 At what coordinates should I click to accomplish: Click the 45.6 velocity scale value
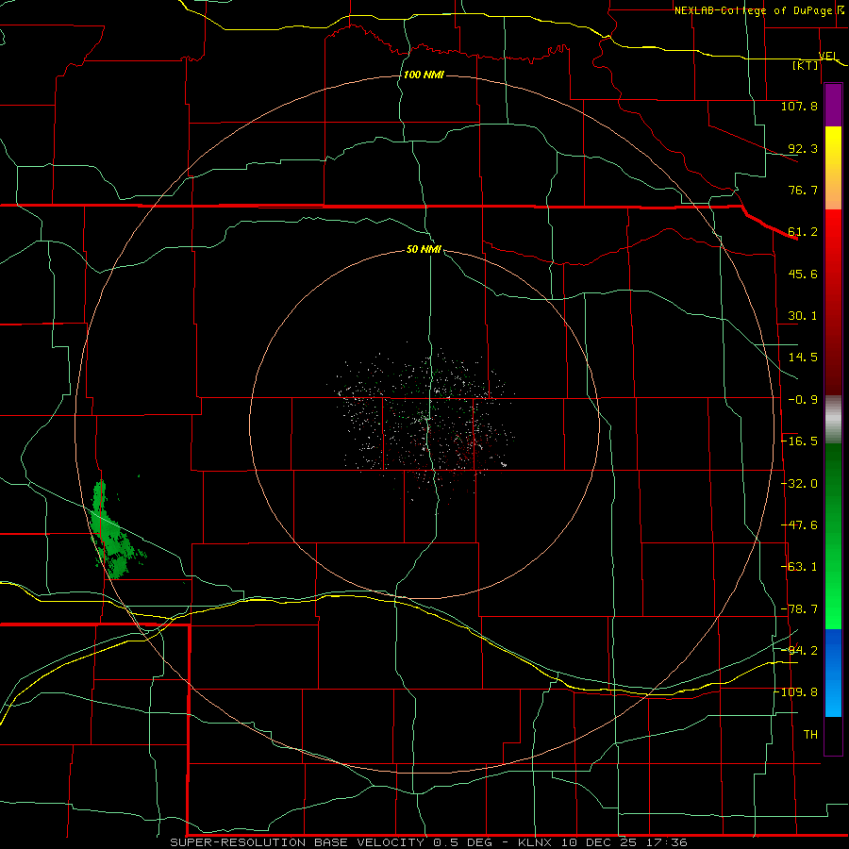click(x=803, y=274)
